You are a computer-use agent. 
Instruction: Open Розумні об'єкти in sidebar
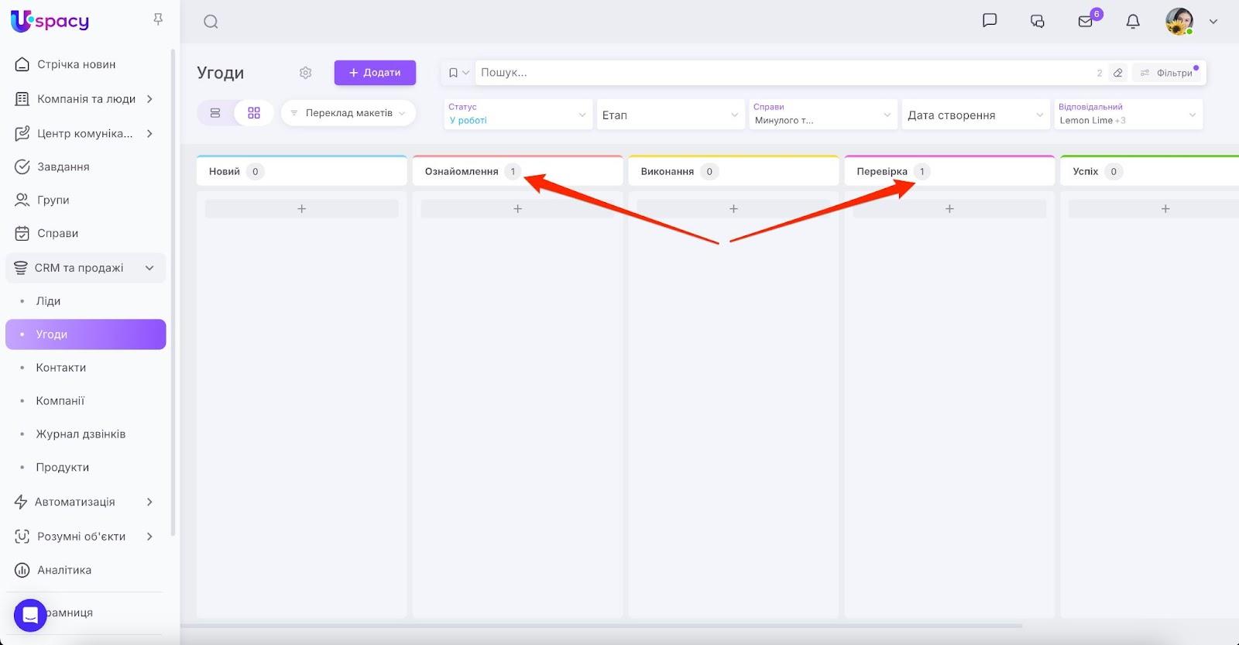click(81, 536)
